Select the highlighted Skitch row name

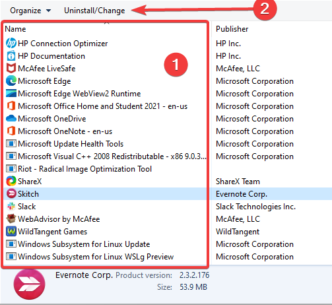point(28,194)
